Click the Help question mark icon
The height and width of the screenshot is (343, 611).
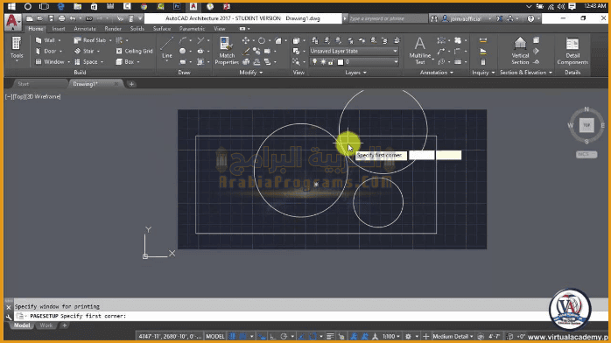click(x=530, y=18)
